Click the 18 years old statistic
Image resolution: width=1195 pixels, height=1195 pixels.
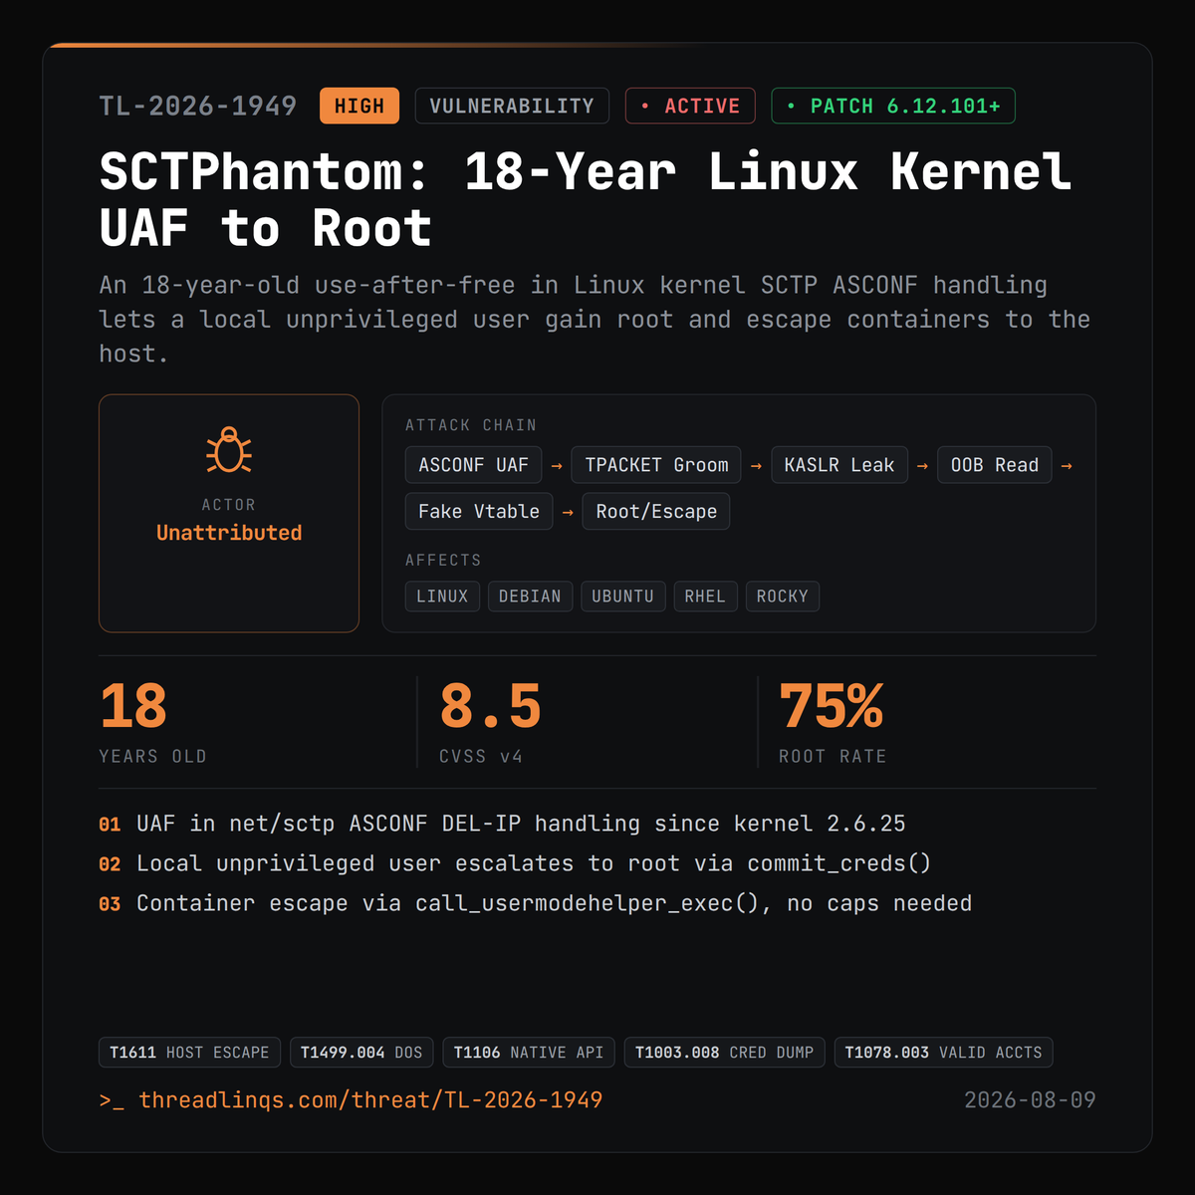pyautogui.click(x=153, y=722)
